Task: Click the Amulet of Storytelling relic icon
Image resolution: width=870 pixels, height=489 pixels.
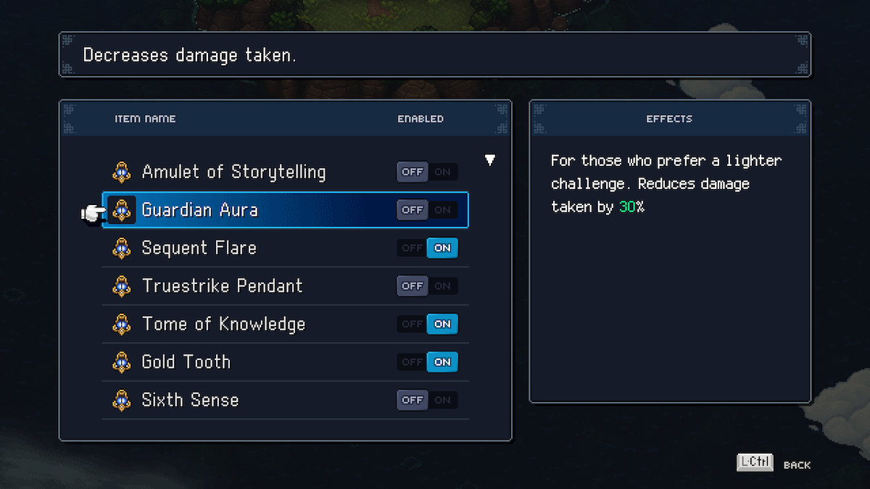Action: point(122,172)
